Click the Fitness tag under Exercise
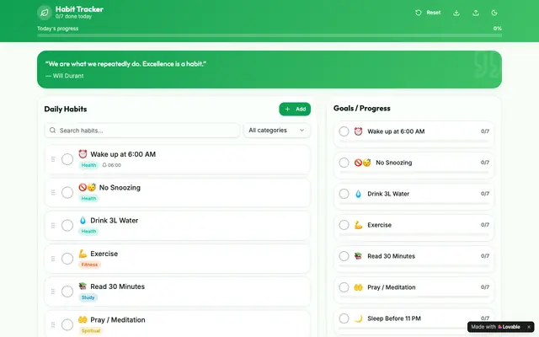This screenshot has width=539, height=337. coord(90,265)
